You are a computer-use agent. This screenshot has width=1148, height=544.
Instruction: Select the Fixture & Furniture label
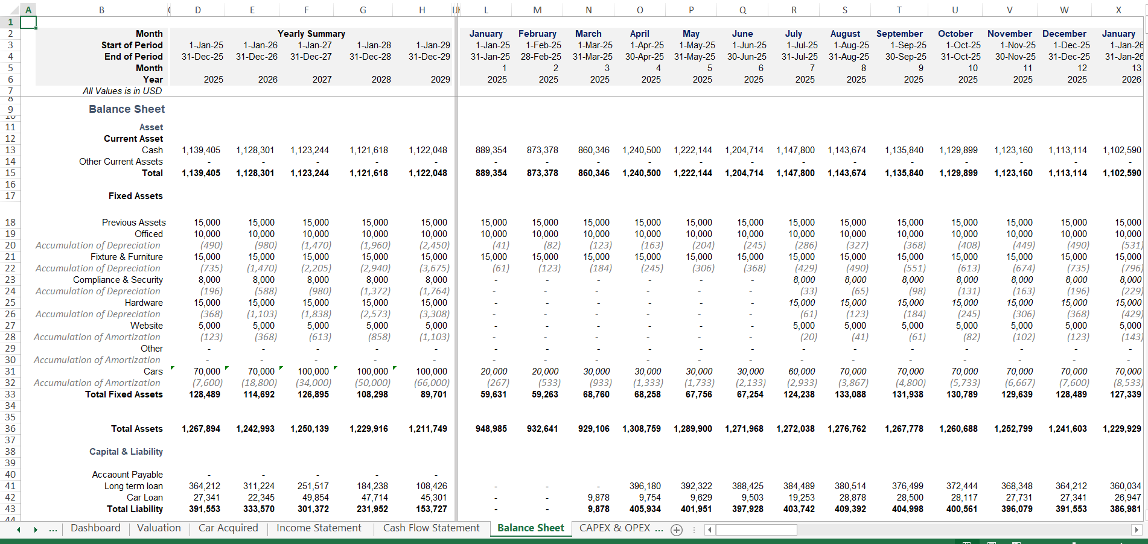(x=127, y=257)
